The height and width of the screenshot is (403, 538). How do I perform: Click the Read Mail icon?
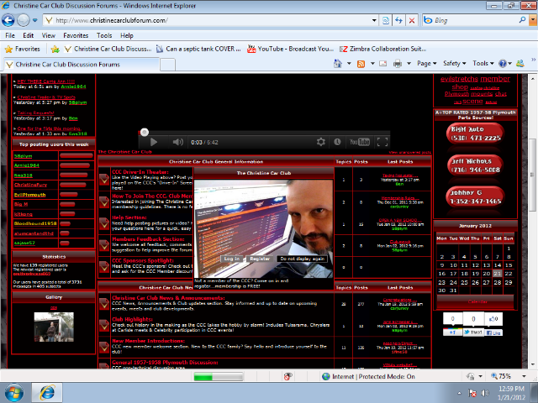[383, 64]
